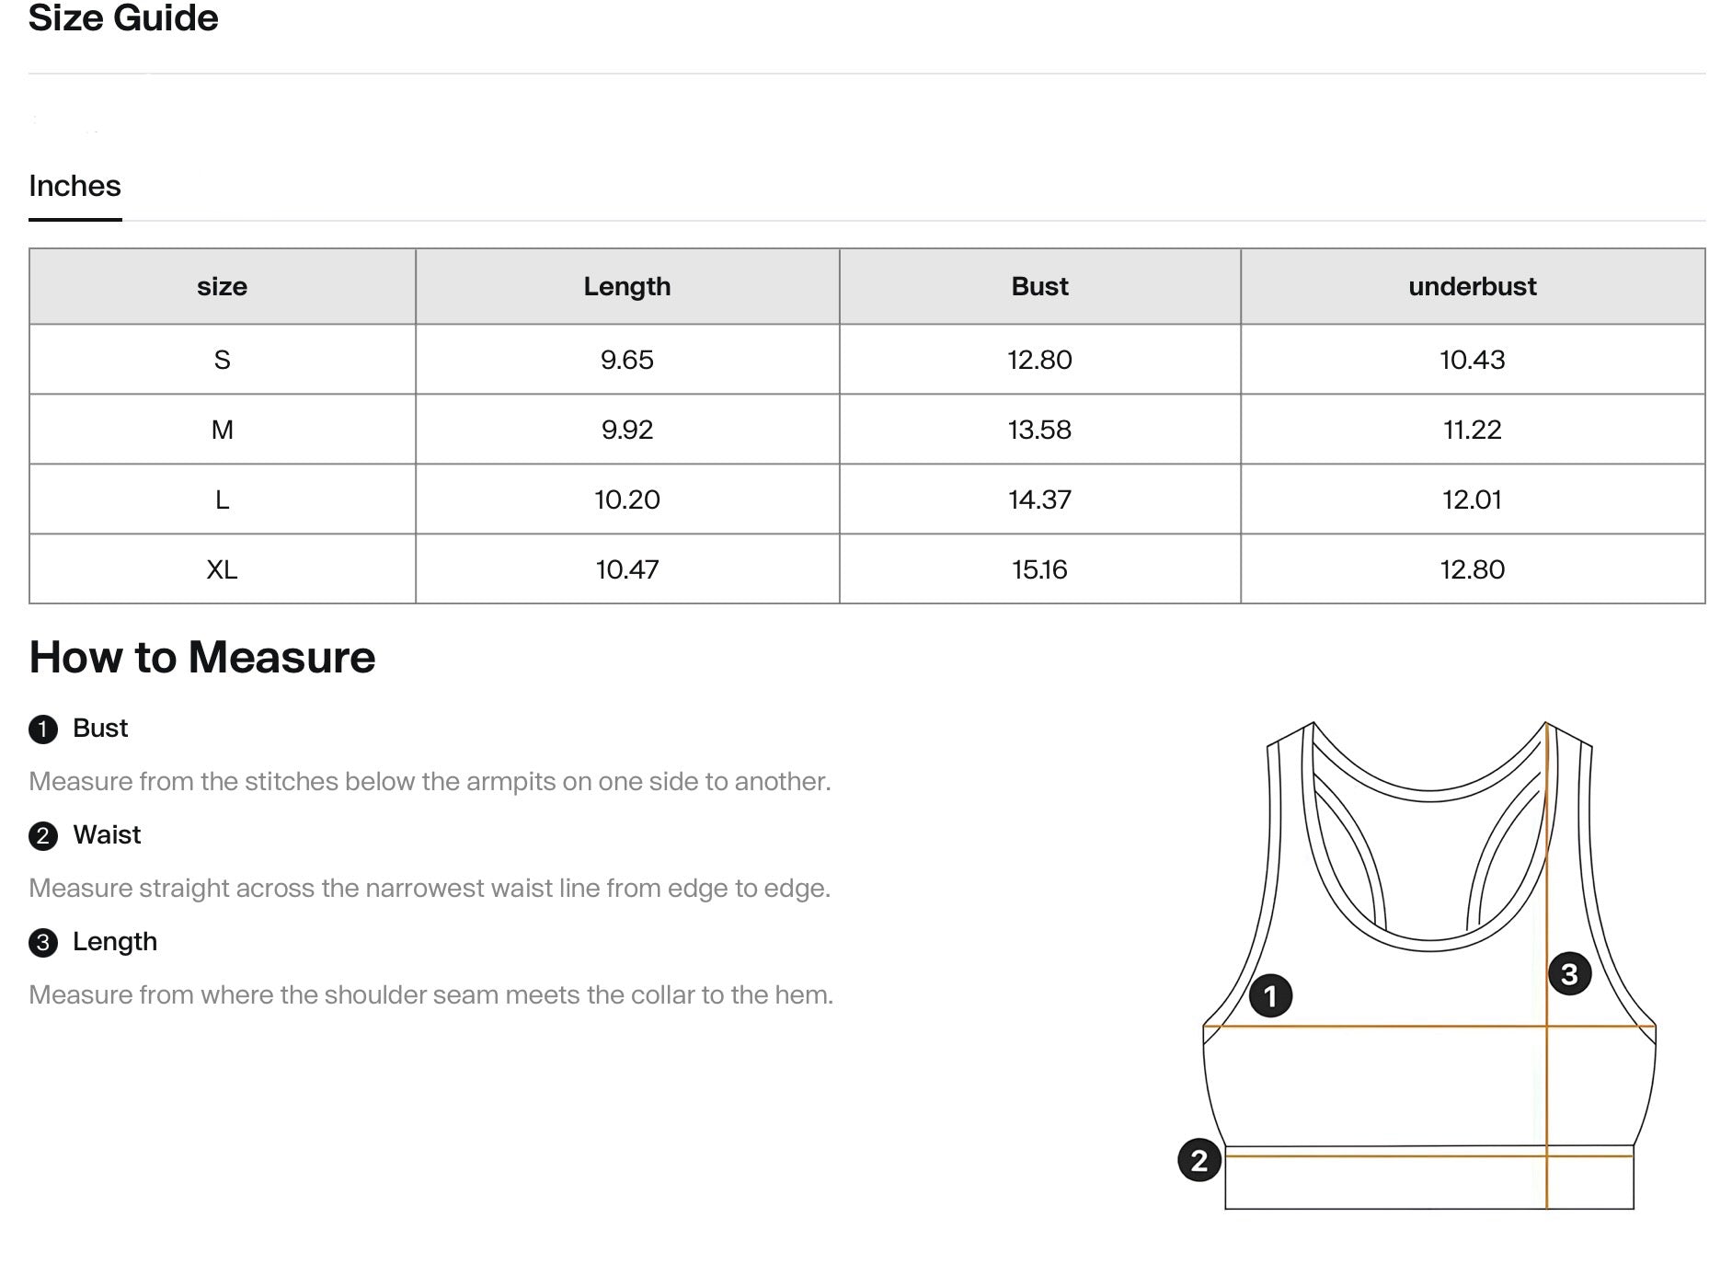This screenshot has width=1732, height=1275.
Task: Click the waist instruction about narrowest waist line
Action: click(430, 889)
